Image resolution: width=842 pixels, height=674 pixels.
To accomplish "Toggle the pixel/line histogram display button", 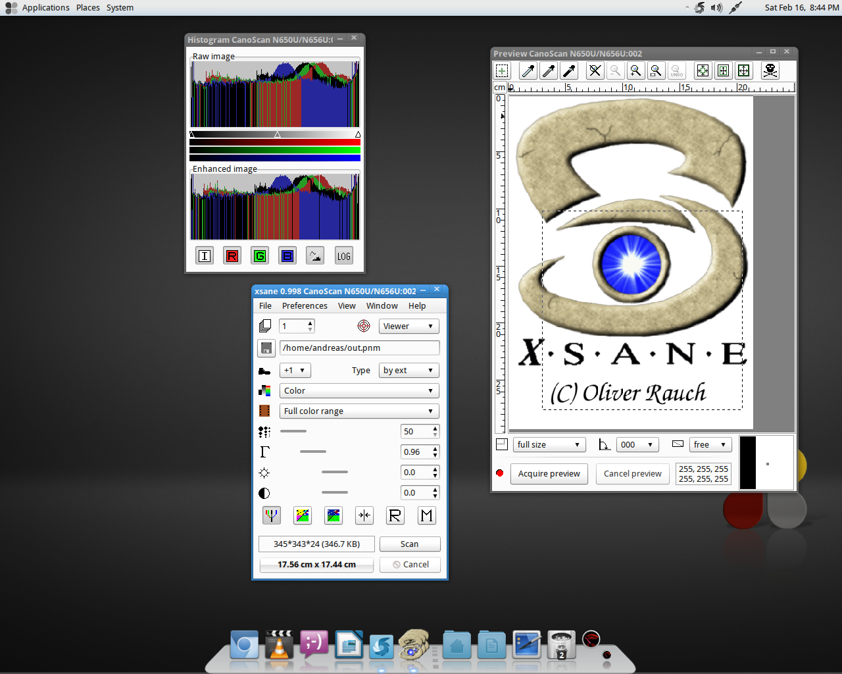I will tap(315, 256).
